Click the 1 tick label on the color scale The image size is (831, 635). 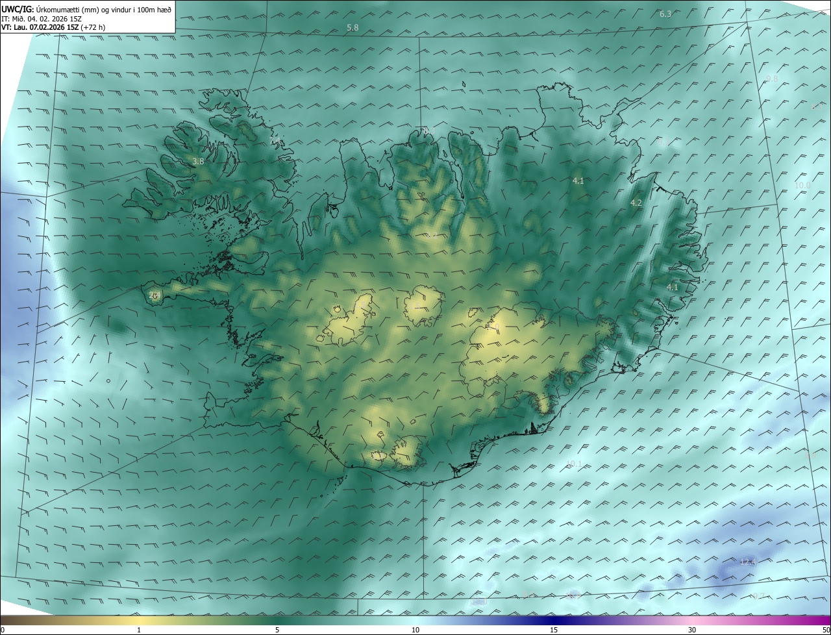pos(139,630)
